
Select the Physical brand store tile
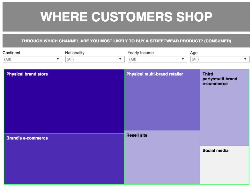64,101
